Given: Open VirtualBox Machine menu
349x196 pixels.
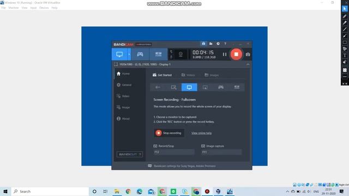Looking at the screenshot, I should point(14,8).
